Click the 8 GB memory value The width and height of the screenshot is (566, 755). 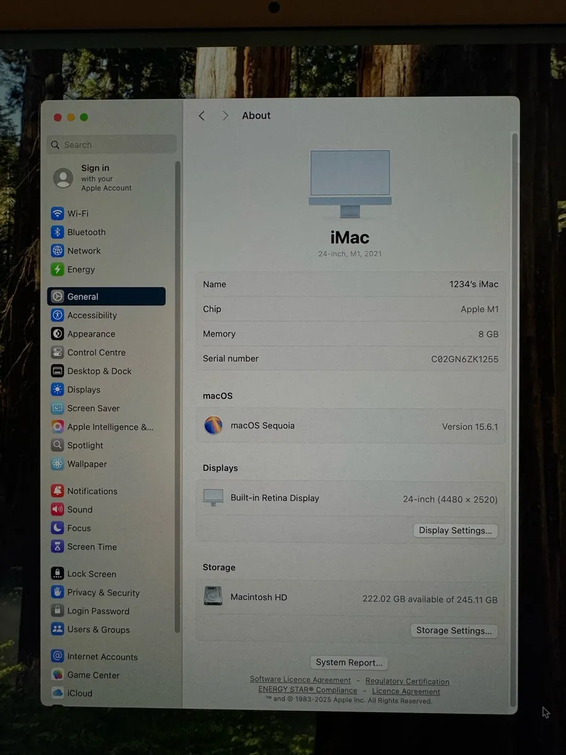pyautogui.click(x=489, y=334)
